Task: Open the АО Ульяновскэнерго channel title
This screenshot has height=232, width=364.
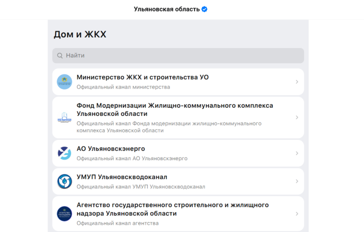Action: click(111, 149)
